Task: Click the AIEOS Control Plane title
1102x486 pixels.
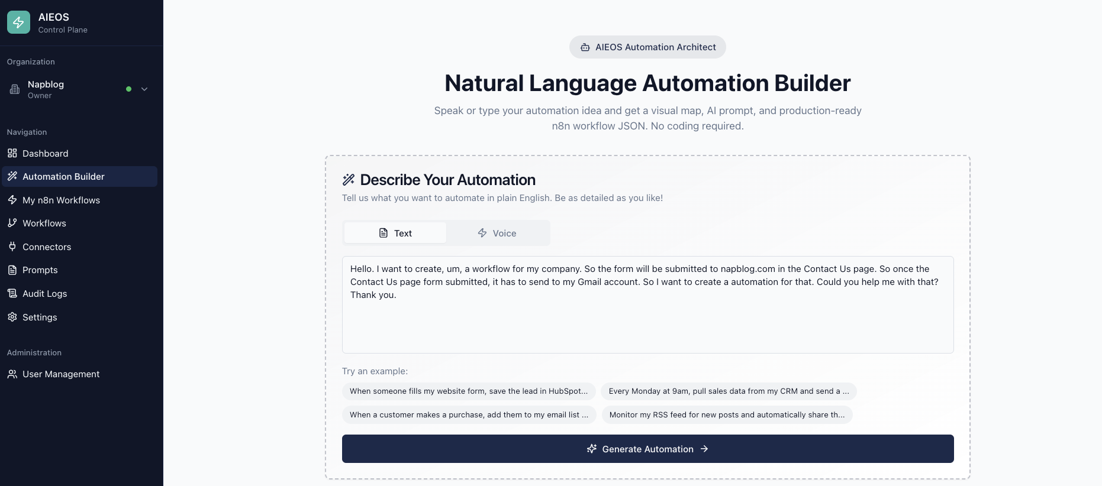Action: (63, 22)
